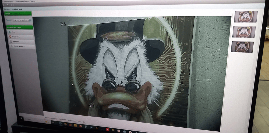The height and width of the screenshot is (133, 269).
Task: Collapse the Режим видеосъемки panel header
Action: pyautogui.click(x=20, y=27)
